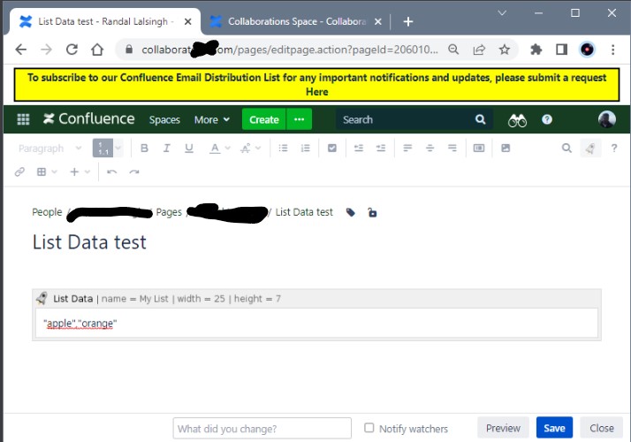This screenshot has width=631, height=442.
Task: Click the search magnifier in navbar
Action: [x=481, y=119]
